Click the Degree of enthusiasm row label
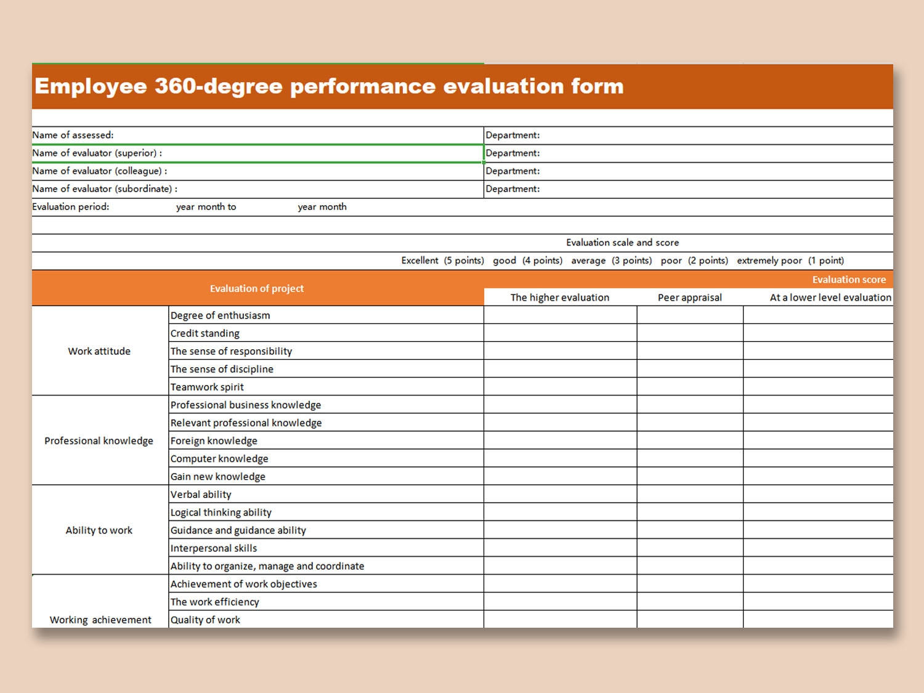This screenshot has height=693, width=924. (x=219, y=315)
